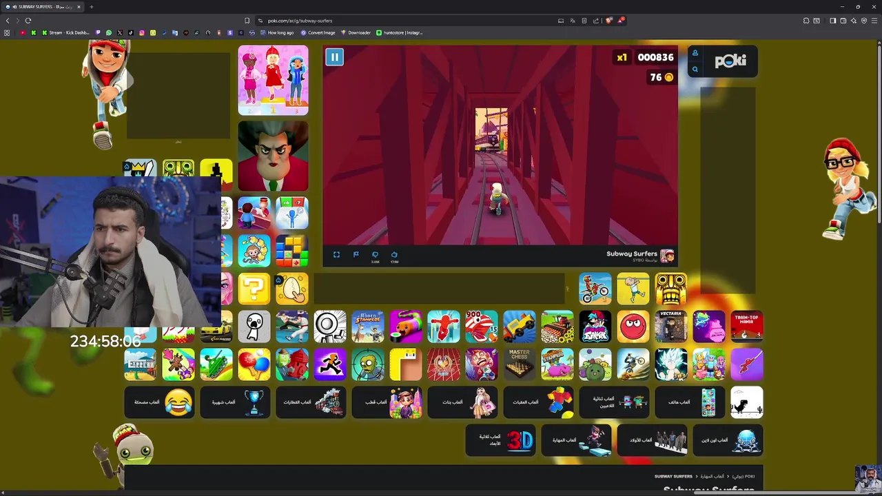Viewport: 882px width, 496px height.
Task: Open a new browser tab
Action: click(x=91, y=7)
